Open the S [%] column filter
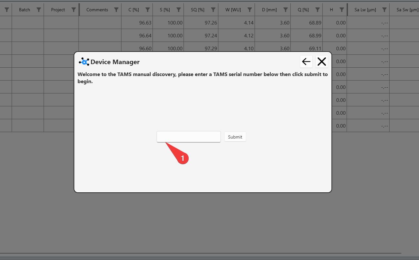Viewport: 419px width, 260px height. point(179,10)
